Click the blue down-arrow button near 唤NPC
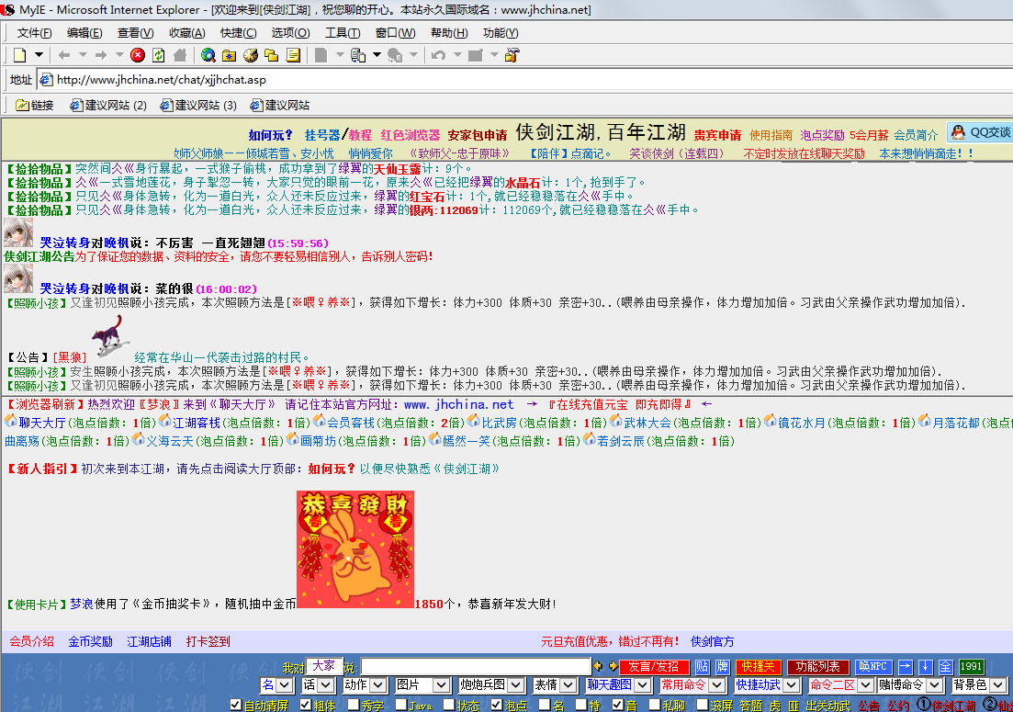The image size is (1013, 712). (x=925, y=667)
